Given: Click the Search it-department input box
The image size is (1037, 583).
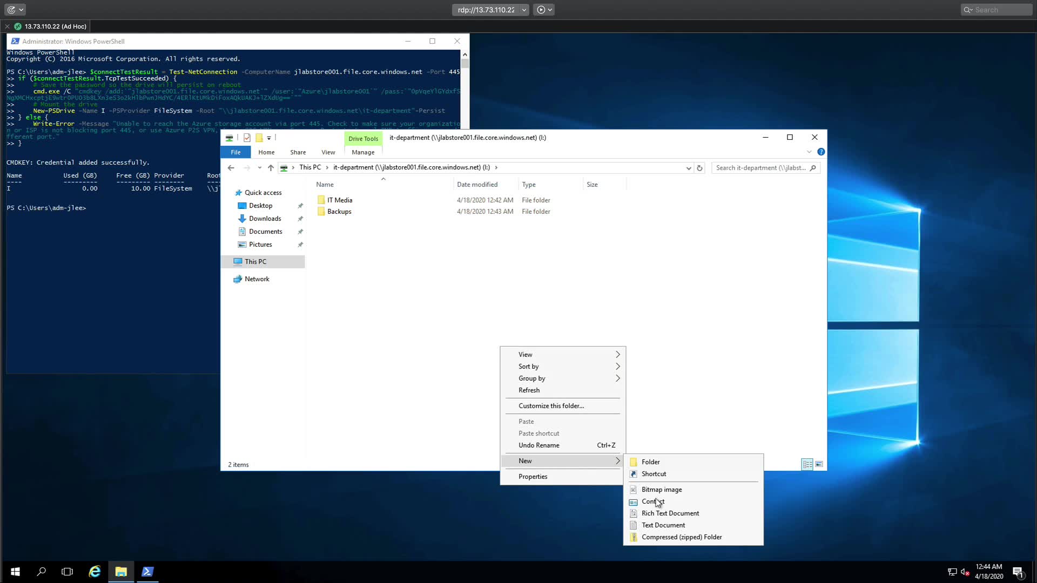Looking at the screenshot, I should click(760, 168).
